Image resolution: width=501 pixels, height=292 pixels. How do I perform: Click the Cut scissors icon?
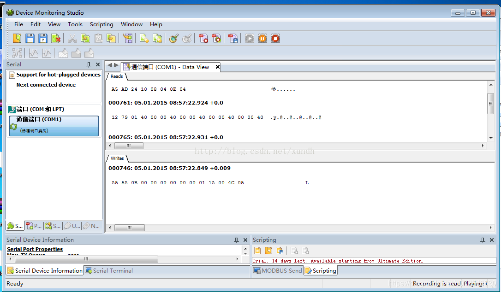(x=72, y=38)
